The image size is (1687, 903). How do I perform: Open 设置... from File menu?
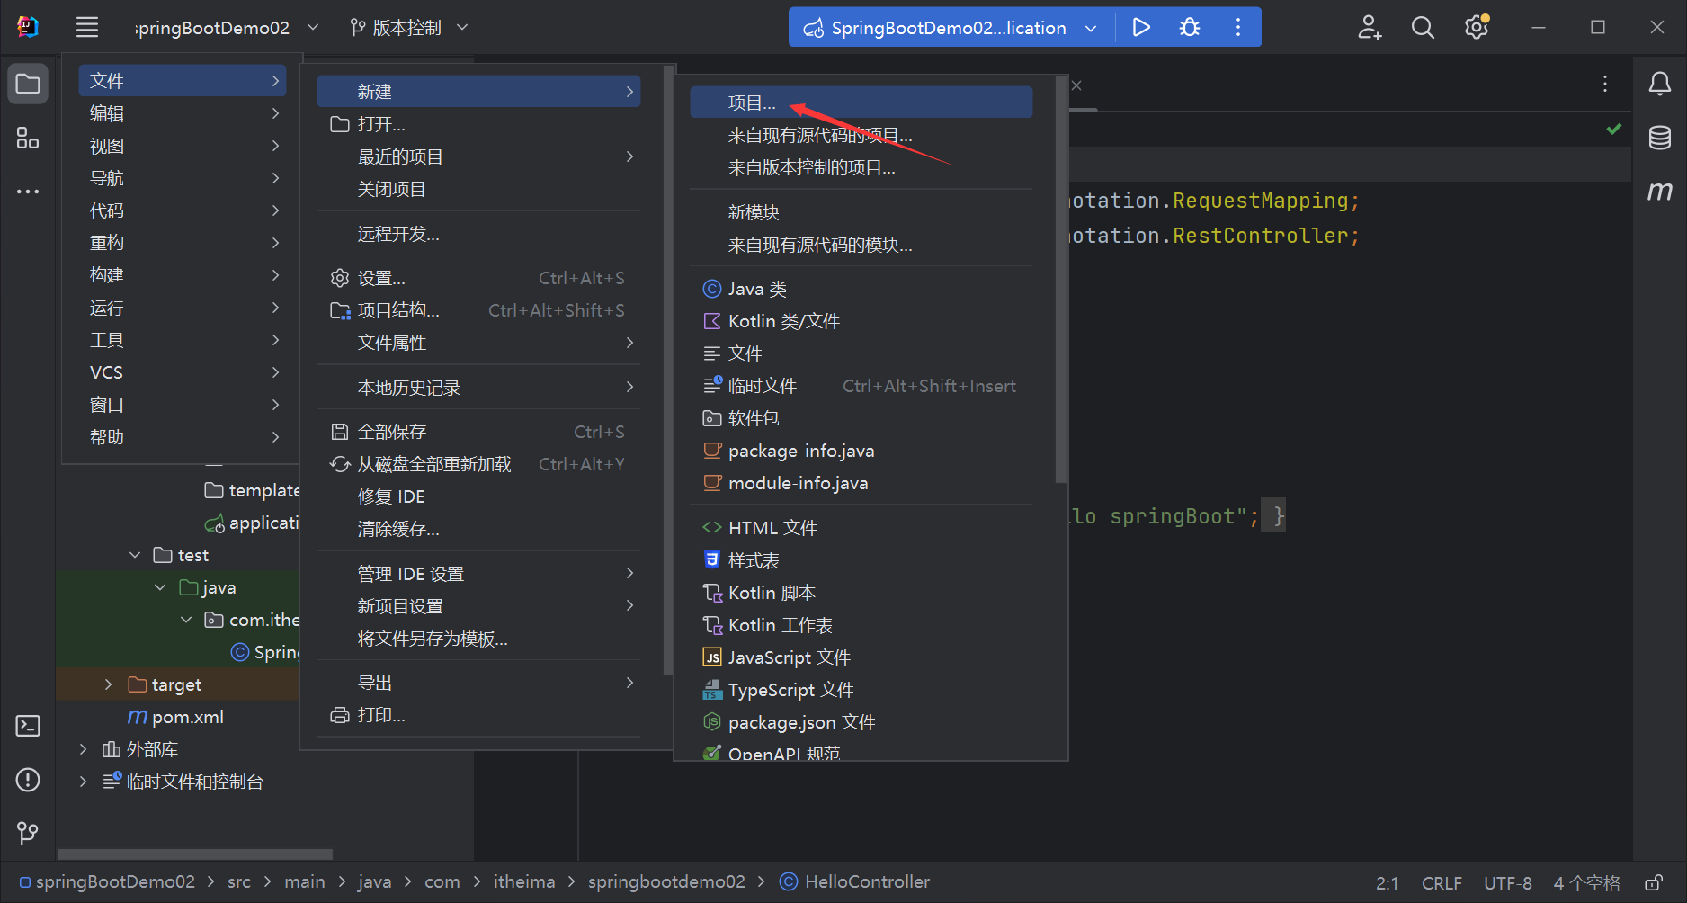478,278
